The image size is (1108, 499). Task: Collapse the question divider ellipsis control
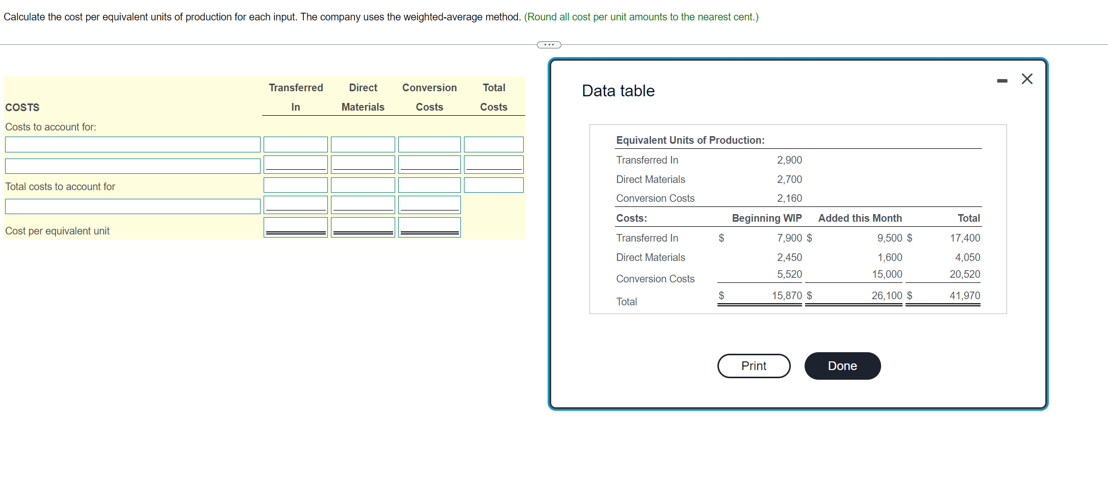tap(549, 45)
